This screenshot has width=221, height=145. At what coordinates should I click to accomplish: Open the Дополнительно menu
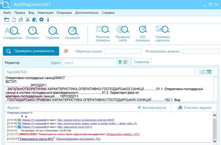tap(87, 12)
